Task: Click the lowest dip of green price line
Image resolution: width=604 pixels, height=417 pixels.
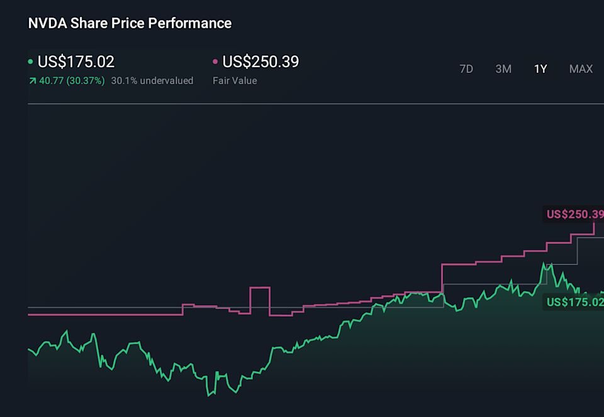Action: (208, 395)
